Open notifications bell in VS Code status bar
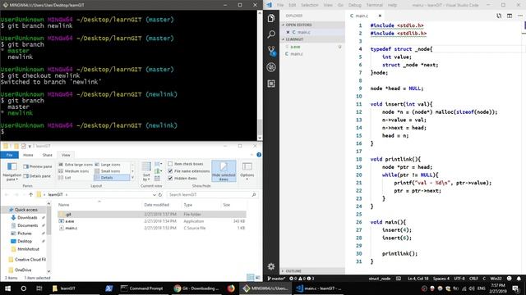This screenshot has width=526, height=295. 519,279
